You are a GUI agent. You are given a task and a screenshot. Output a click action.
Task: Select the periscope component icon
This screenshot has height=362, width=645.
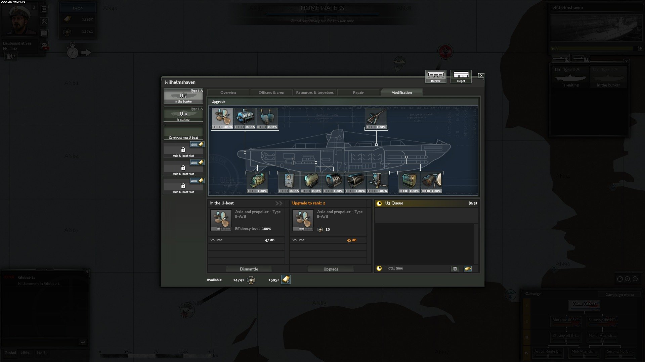[x=378, y=182]
